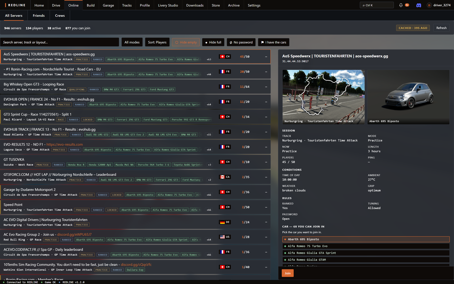The height and width of the screenshot is (284, 454).
Task: Open the notifications bell
Action: 401,5
